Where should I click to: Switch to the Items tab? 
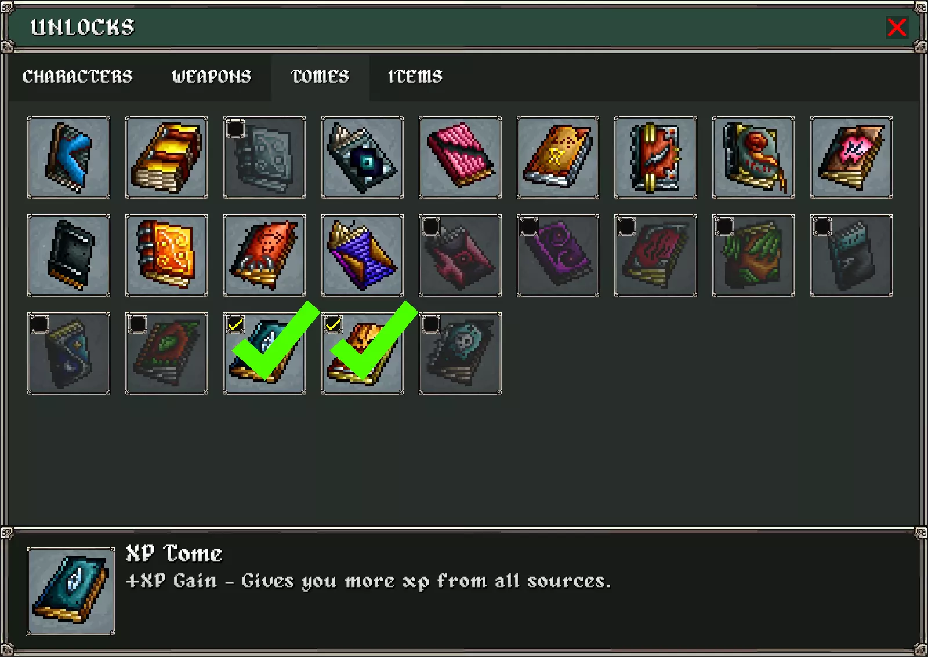415,76
